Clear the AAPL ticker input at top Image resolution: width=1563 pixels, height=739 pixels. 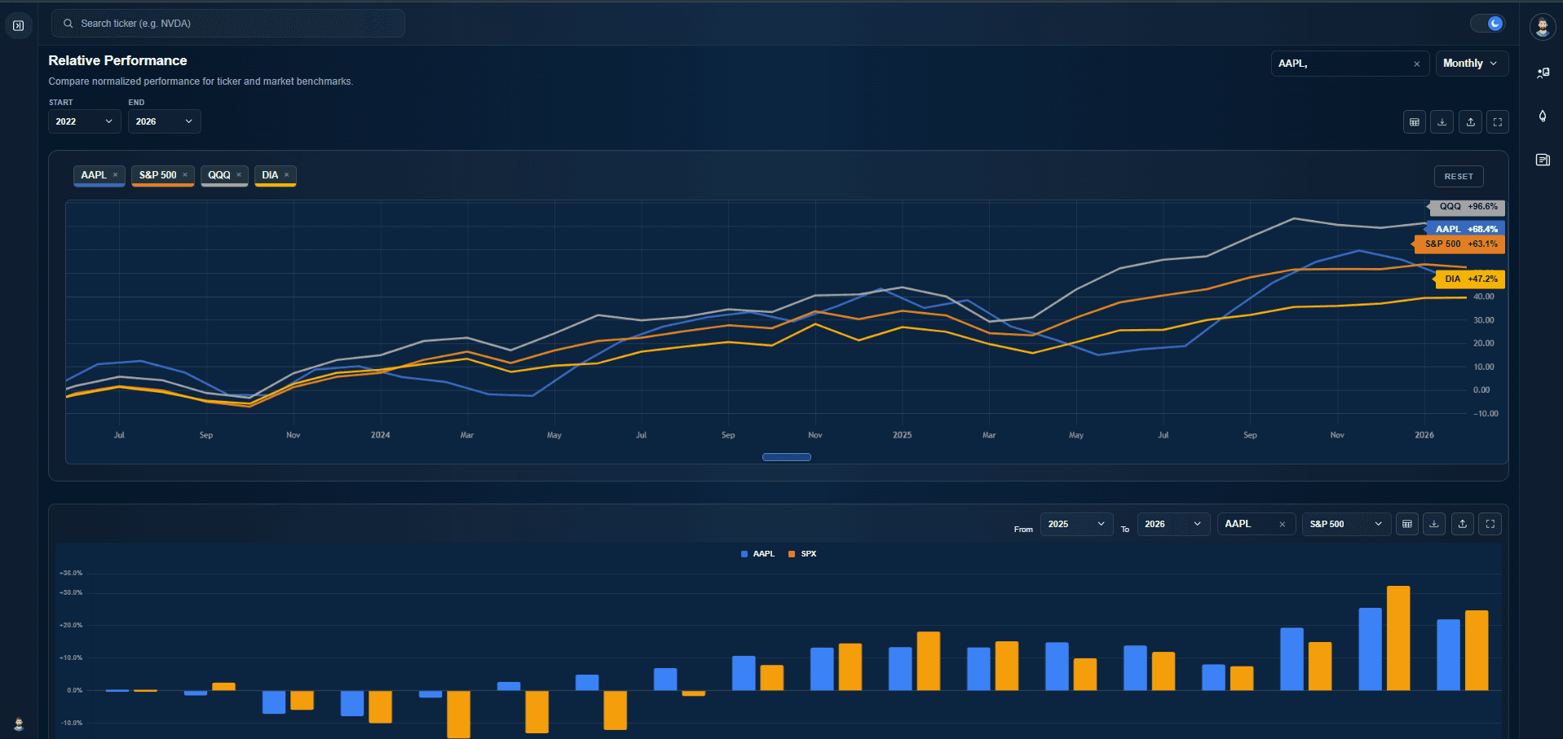(x=1417, y=64)
